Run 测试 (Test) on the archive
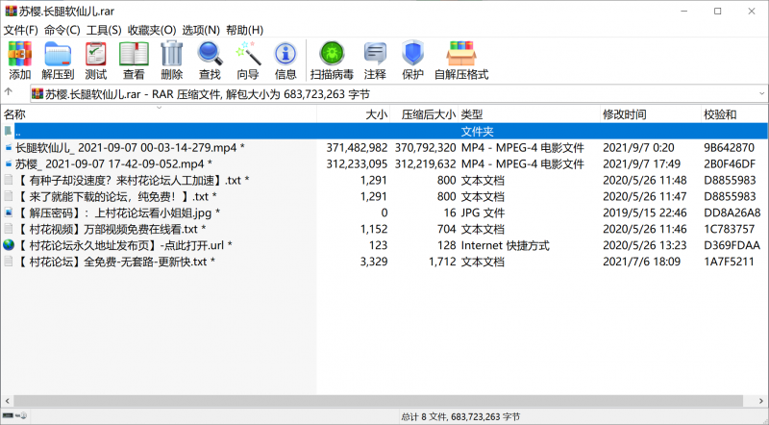This screenshot has height=425, width=769. tap(96, 60)
